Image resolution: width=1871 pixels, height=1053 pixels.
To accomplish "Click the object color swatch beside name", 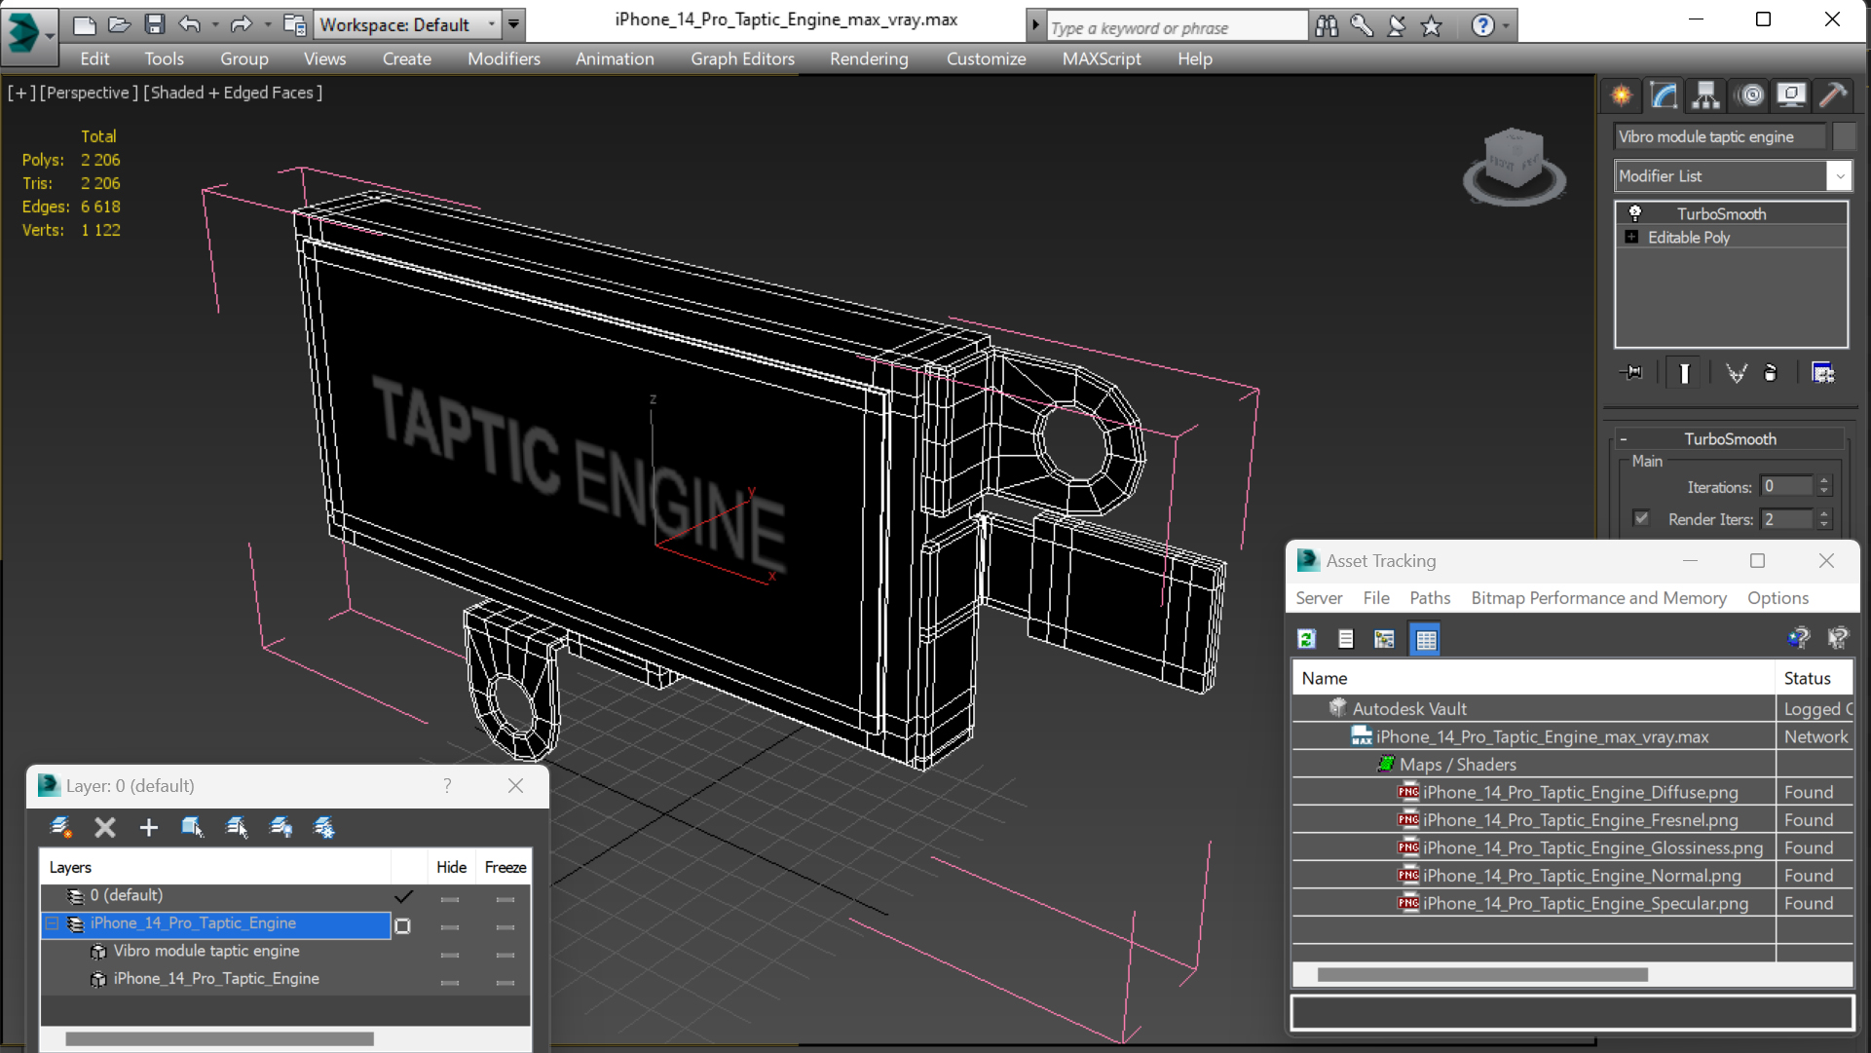I will (1844, 136).
